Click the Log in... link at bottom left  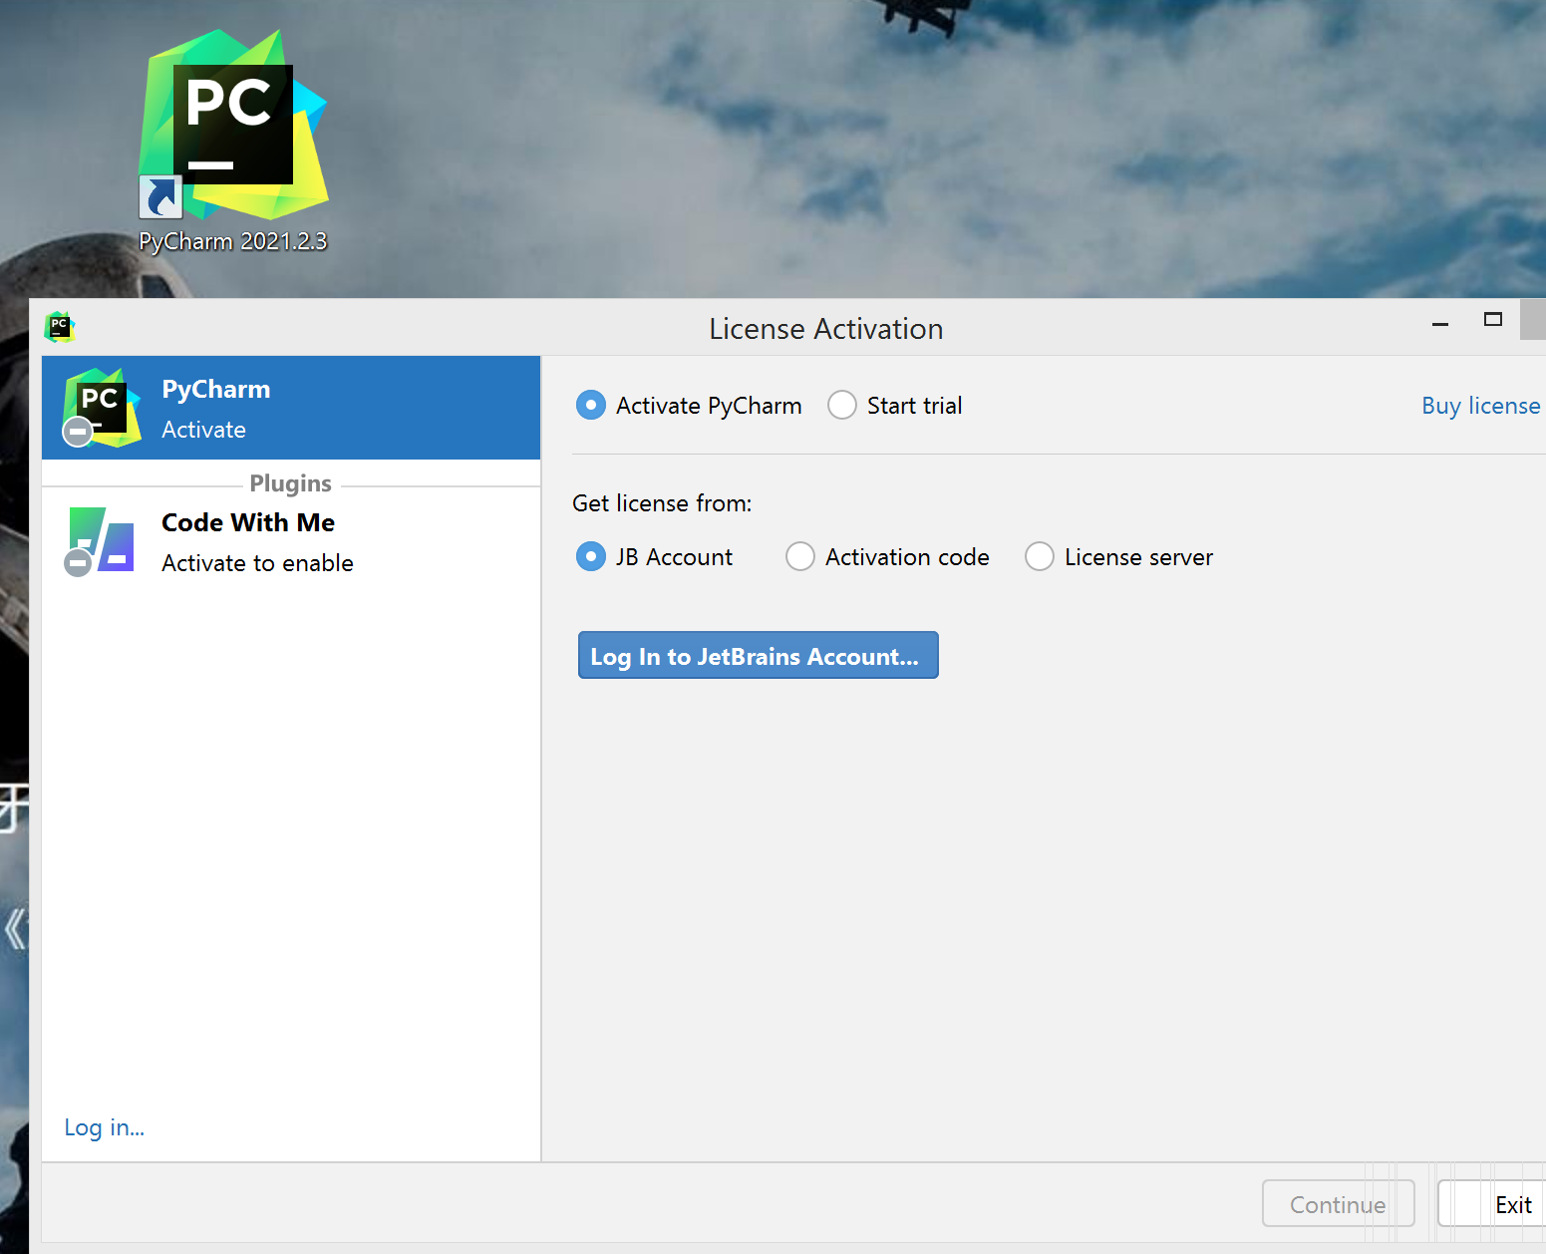click(105, 1127)
